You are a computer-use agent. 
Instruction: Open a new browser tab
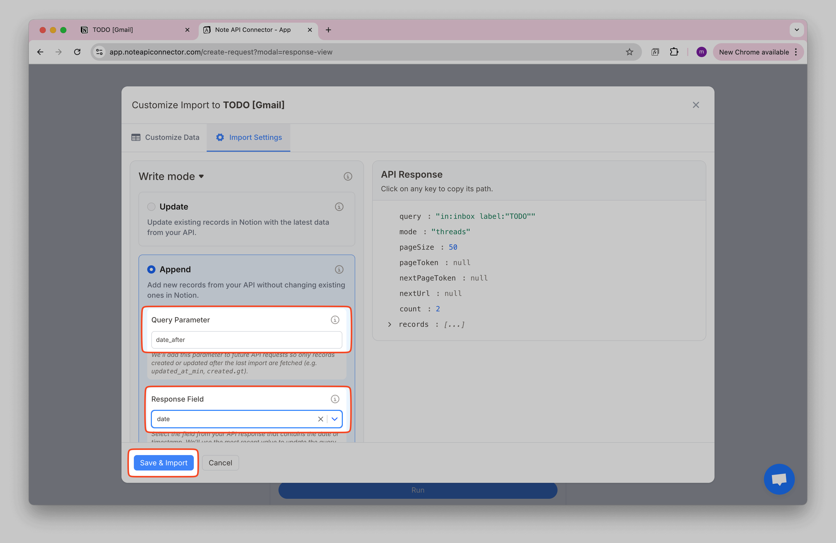tap(328, 30)
